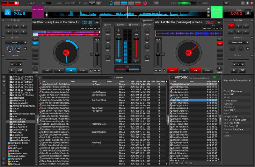The image size is (255, 167).
Task: Click the TAP button on deck B
Action: (219, 22)
